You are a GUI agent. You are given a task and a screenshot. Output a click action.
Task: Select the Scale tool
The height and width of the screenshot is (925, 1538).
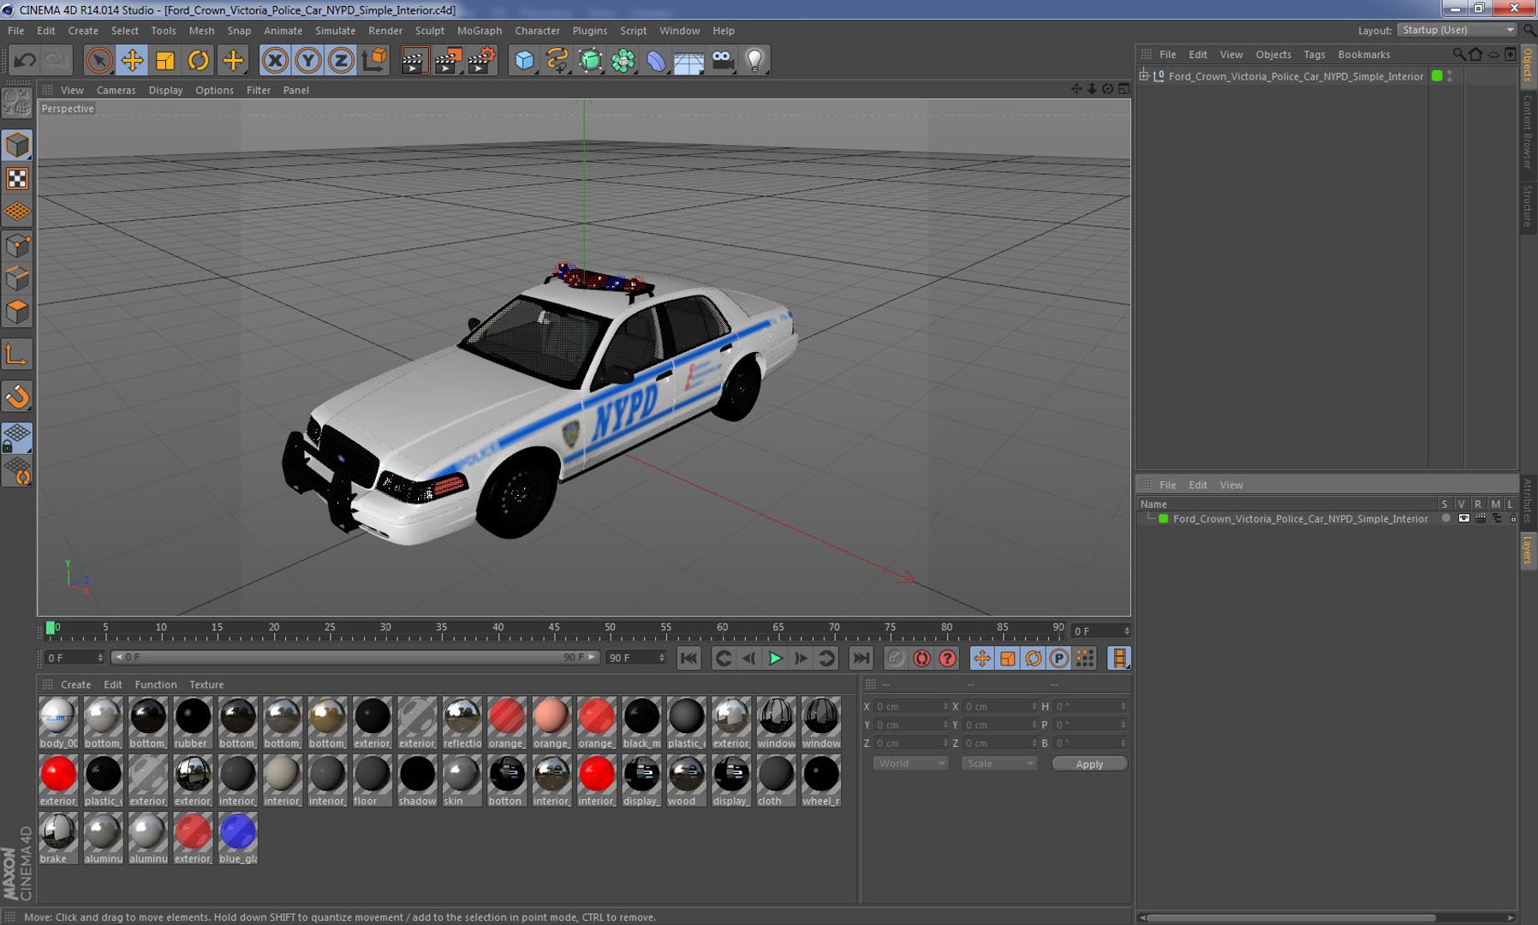coord(165,60)
